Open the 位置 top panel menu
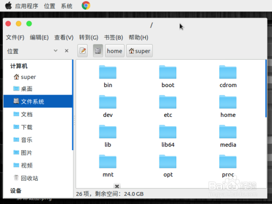This screenshot has height=204, width=272. [x=50, y=6]
